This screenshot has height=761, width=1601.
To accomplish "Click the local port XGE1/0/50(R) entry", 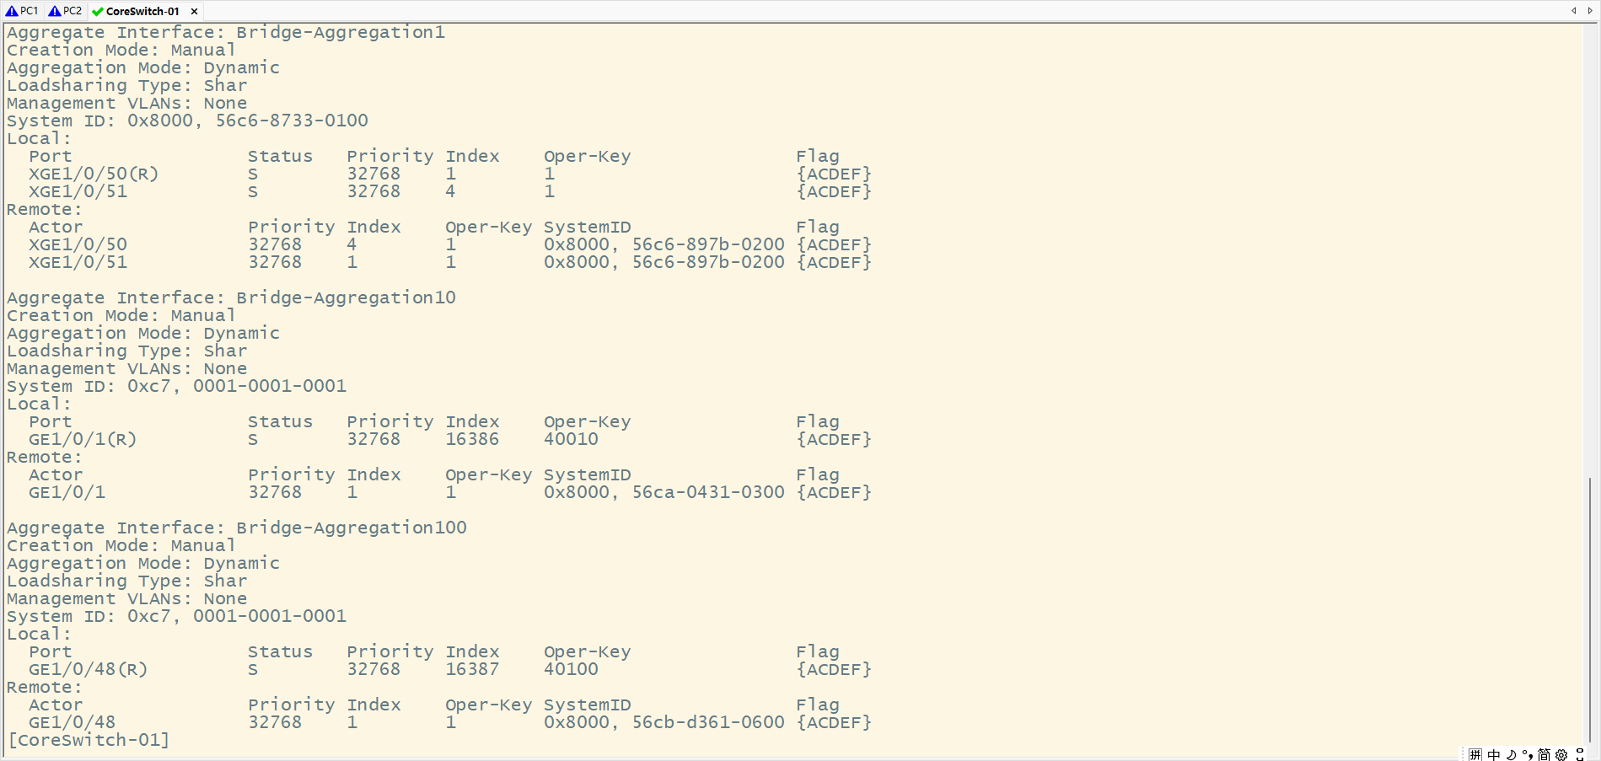I will tap(94, 174).
